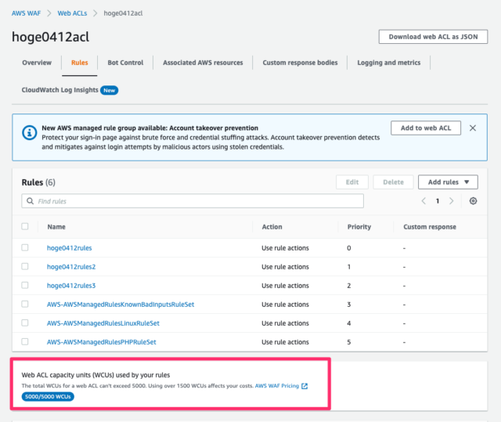Click the info icon in the banner
The image size is (501, 422).
click(x=29, y=132)
